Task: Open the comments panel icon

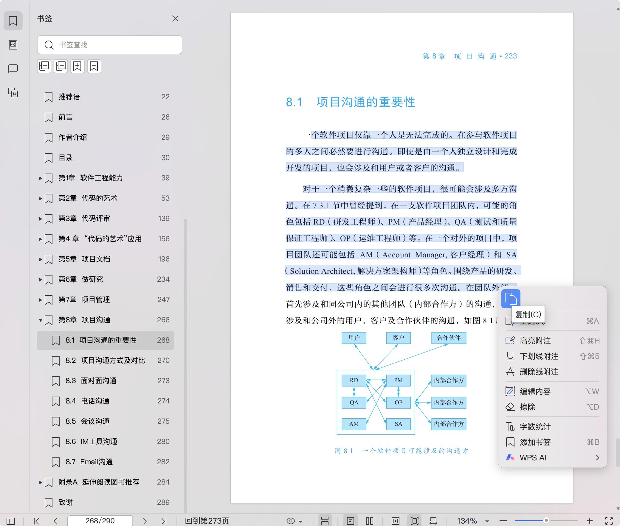Action: point(13,69)
